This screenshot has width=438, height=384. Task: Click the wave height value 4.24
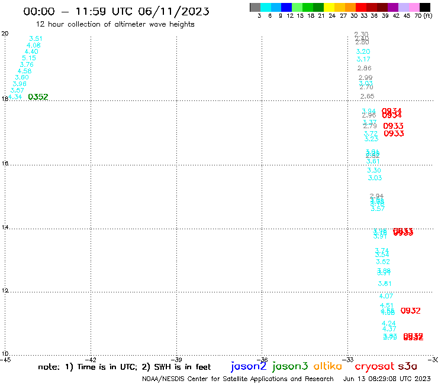pos(389,324)
